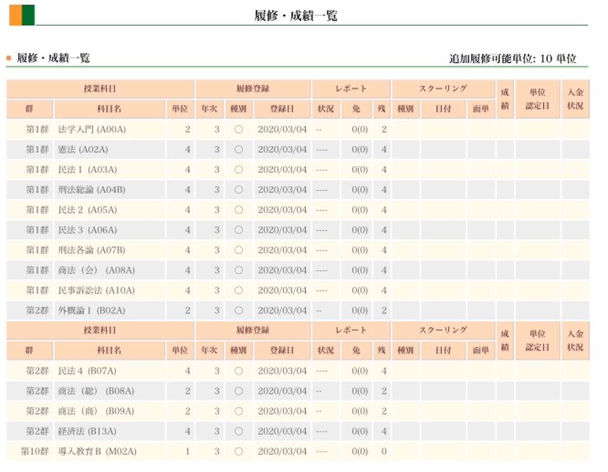Click the first table's スクーリング header
The height and width of the screenshot is (472, 608).
click(443, 89)
